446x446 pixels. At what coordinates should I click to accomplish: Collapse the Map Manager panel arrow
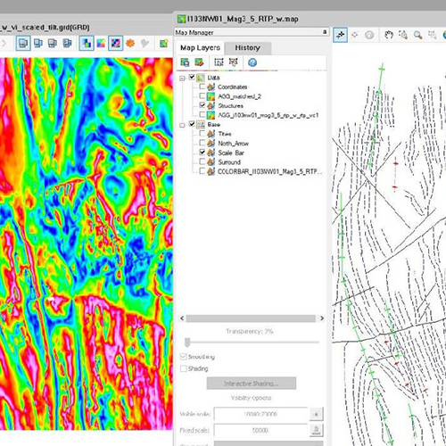325,32
